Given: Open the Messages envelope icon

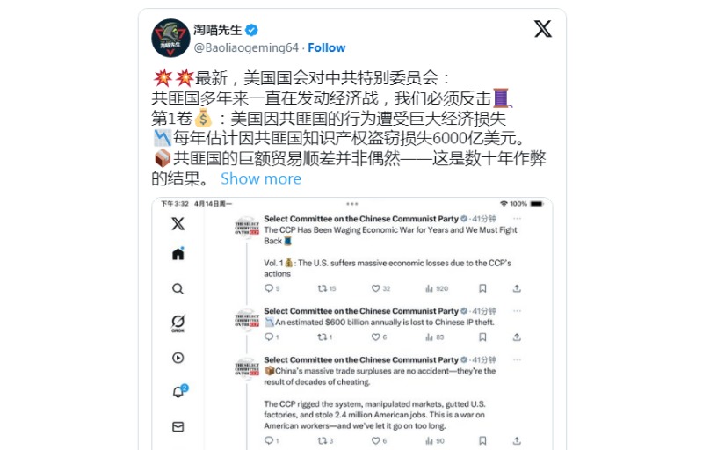Looking at the screenshot, I should click(178, 426).
